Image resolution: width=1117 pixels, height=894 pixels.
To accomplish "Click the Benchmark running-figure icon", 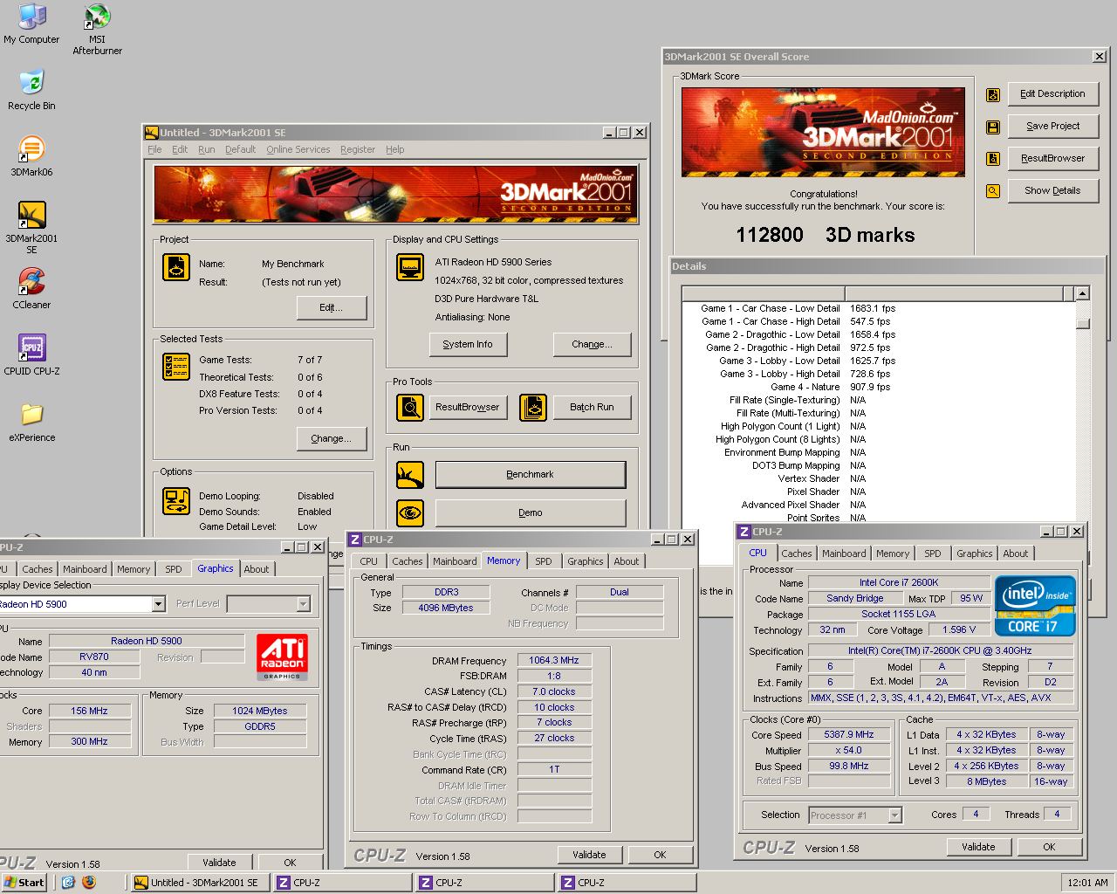I will 410,475.
